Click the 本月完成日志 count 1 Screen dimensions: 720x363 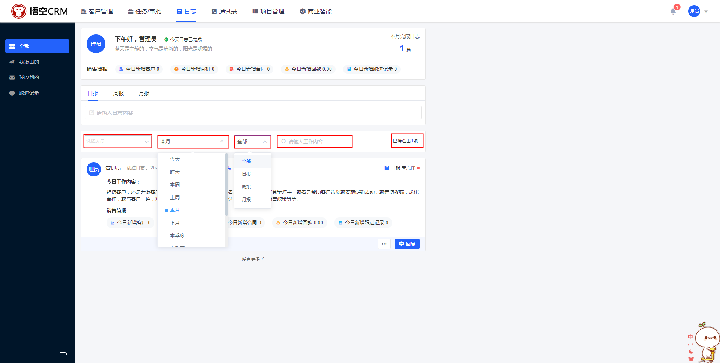402,48
